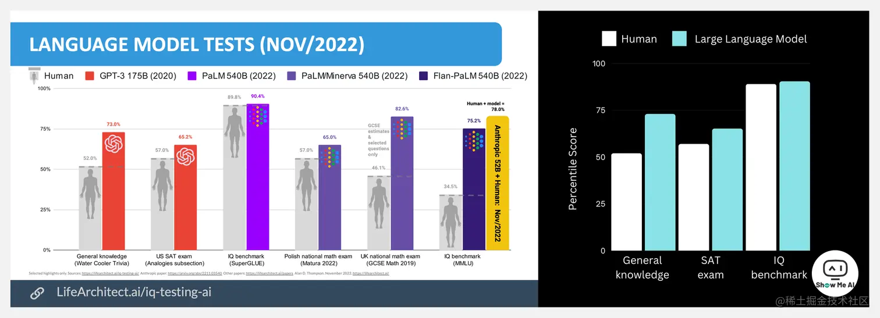Click the Polish national math exam label
Screen dimensions: 880x318
(318, 259)
